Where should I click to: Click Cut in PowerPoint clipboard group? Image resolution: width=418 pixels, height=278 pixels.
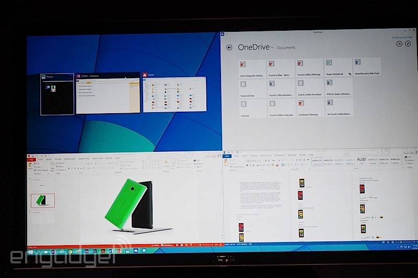click(37, 164)
